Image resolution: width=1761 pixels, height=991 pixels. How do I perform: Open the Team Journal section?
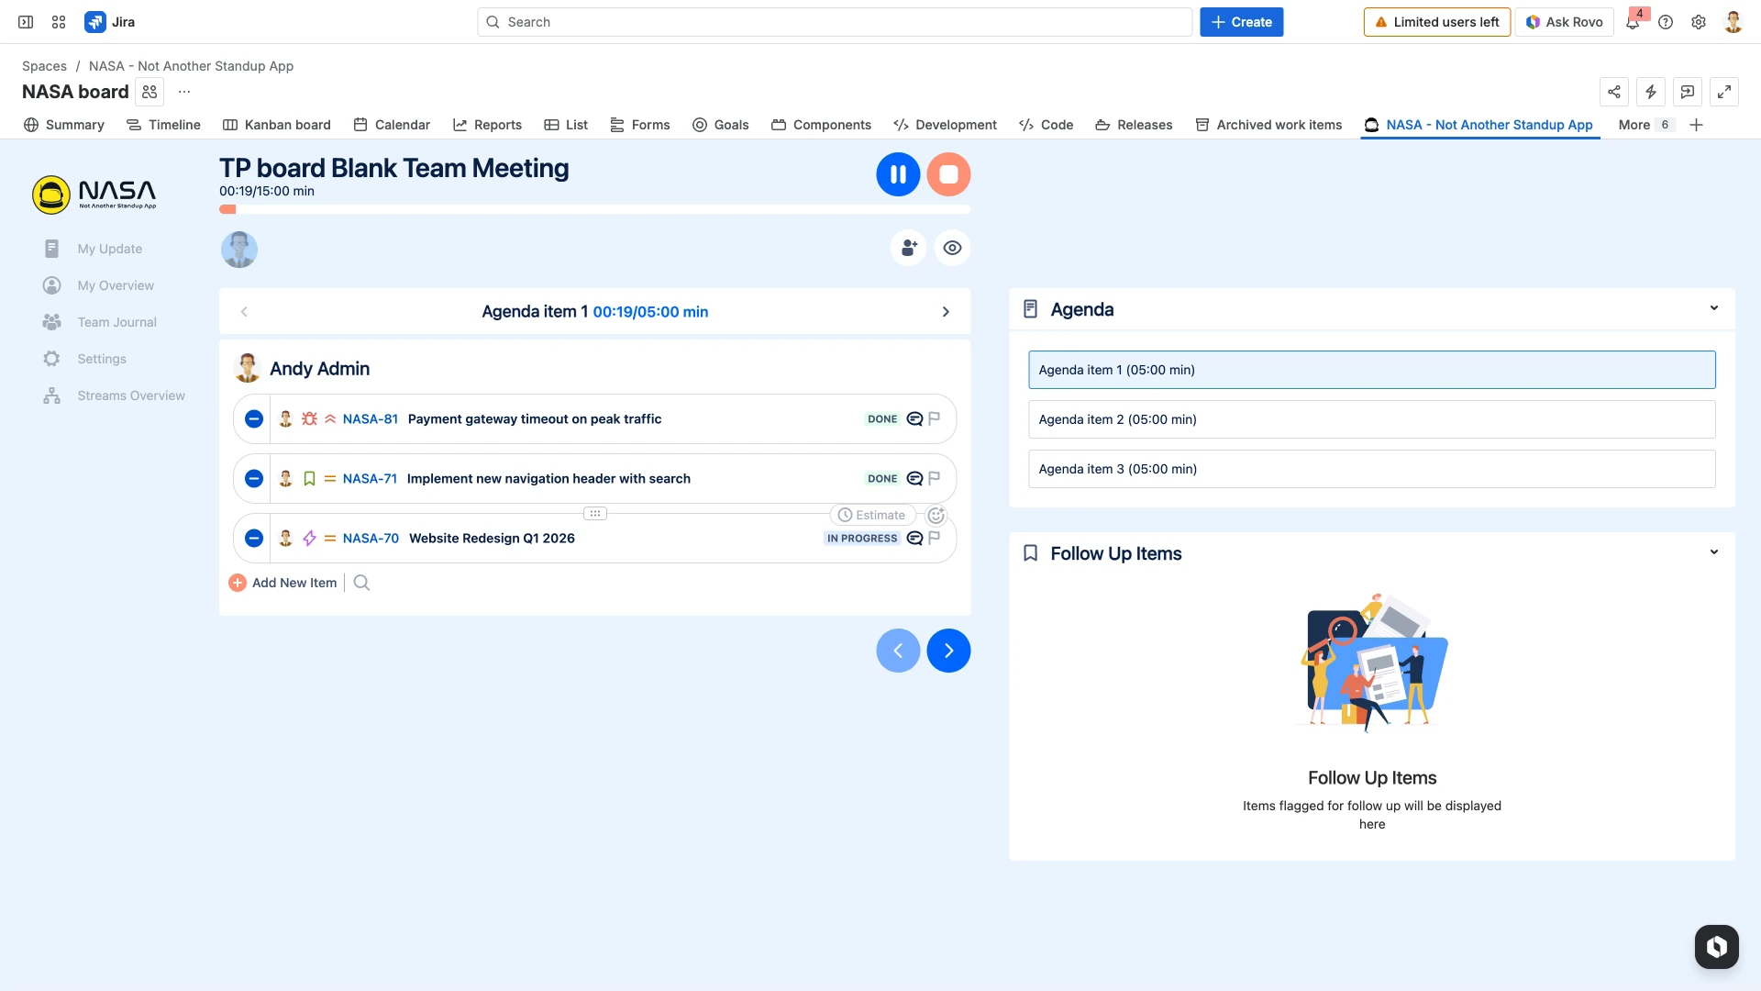(52, 321)
